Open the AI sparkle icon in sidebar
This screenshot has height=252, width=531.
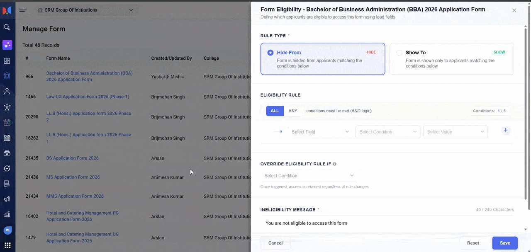point(7,45)
